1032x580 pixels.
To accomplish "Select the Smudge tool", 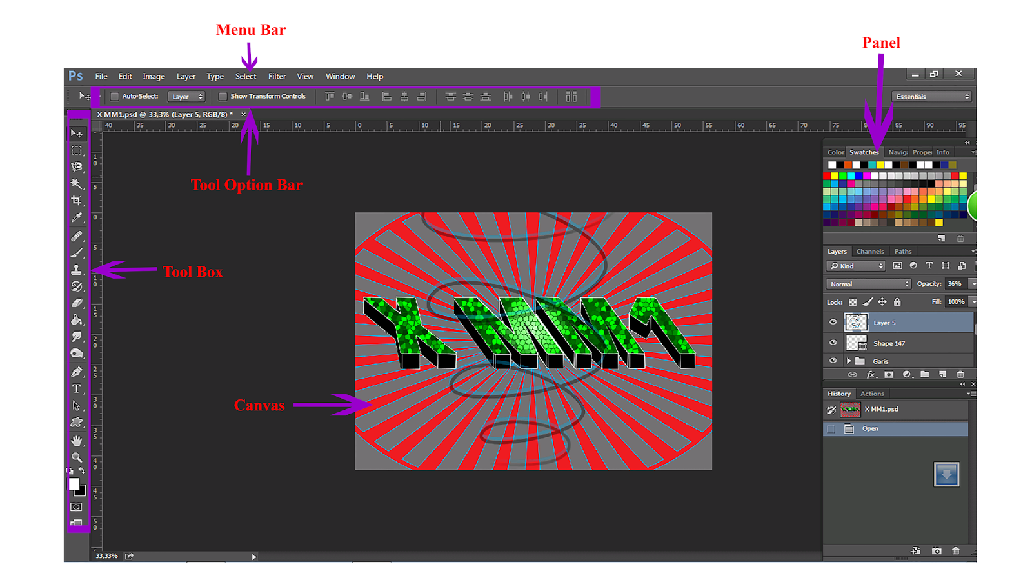I will pos(77,337).
